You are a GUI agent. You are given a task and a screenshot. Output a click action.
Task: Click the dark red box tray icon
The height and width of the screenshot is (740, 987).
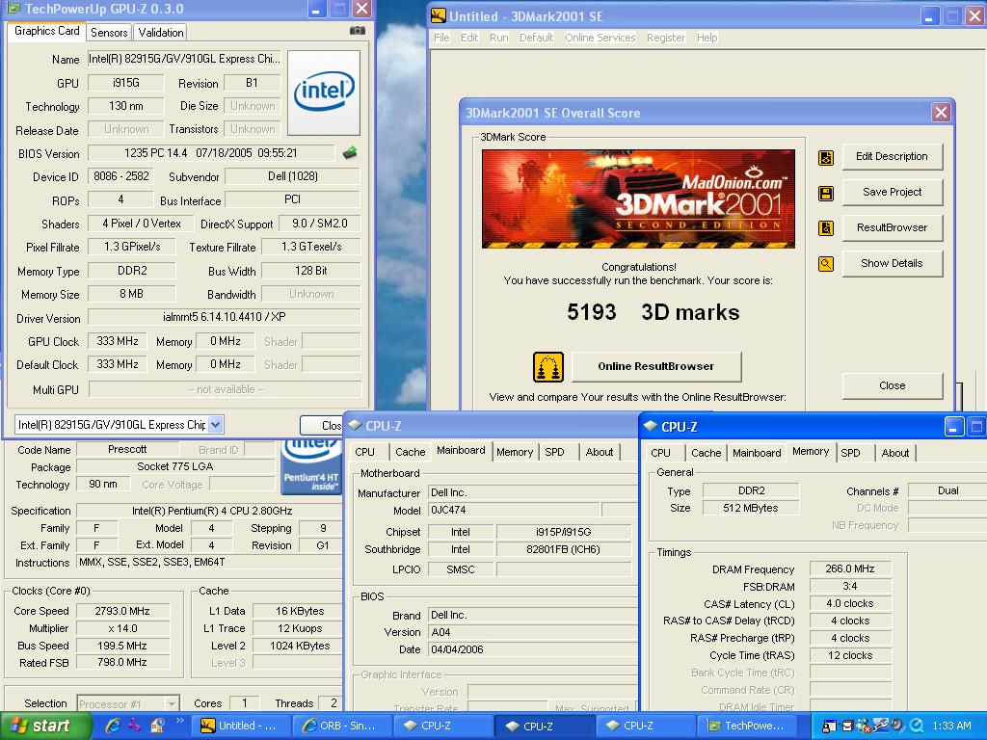click(x=847, y=726)
